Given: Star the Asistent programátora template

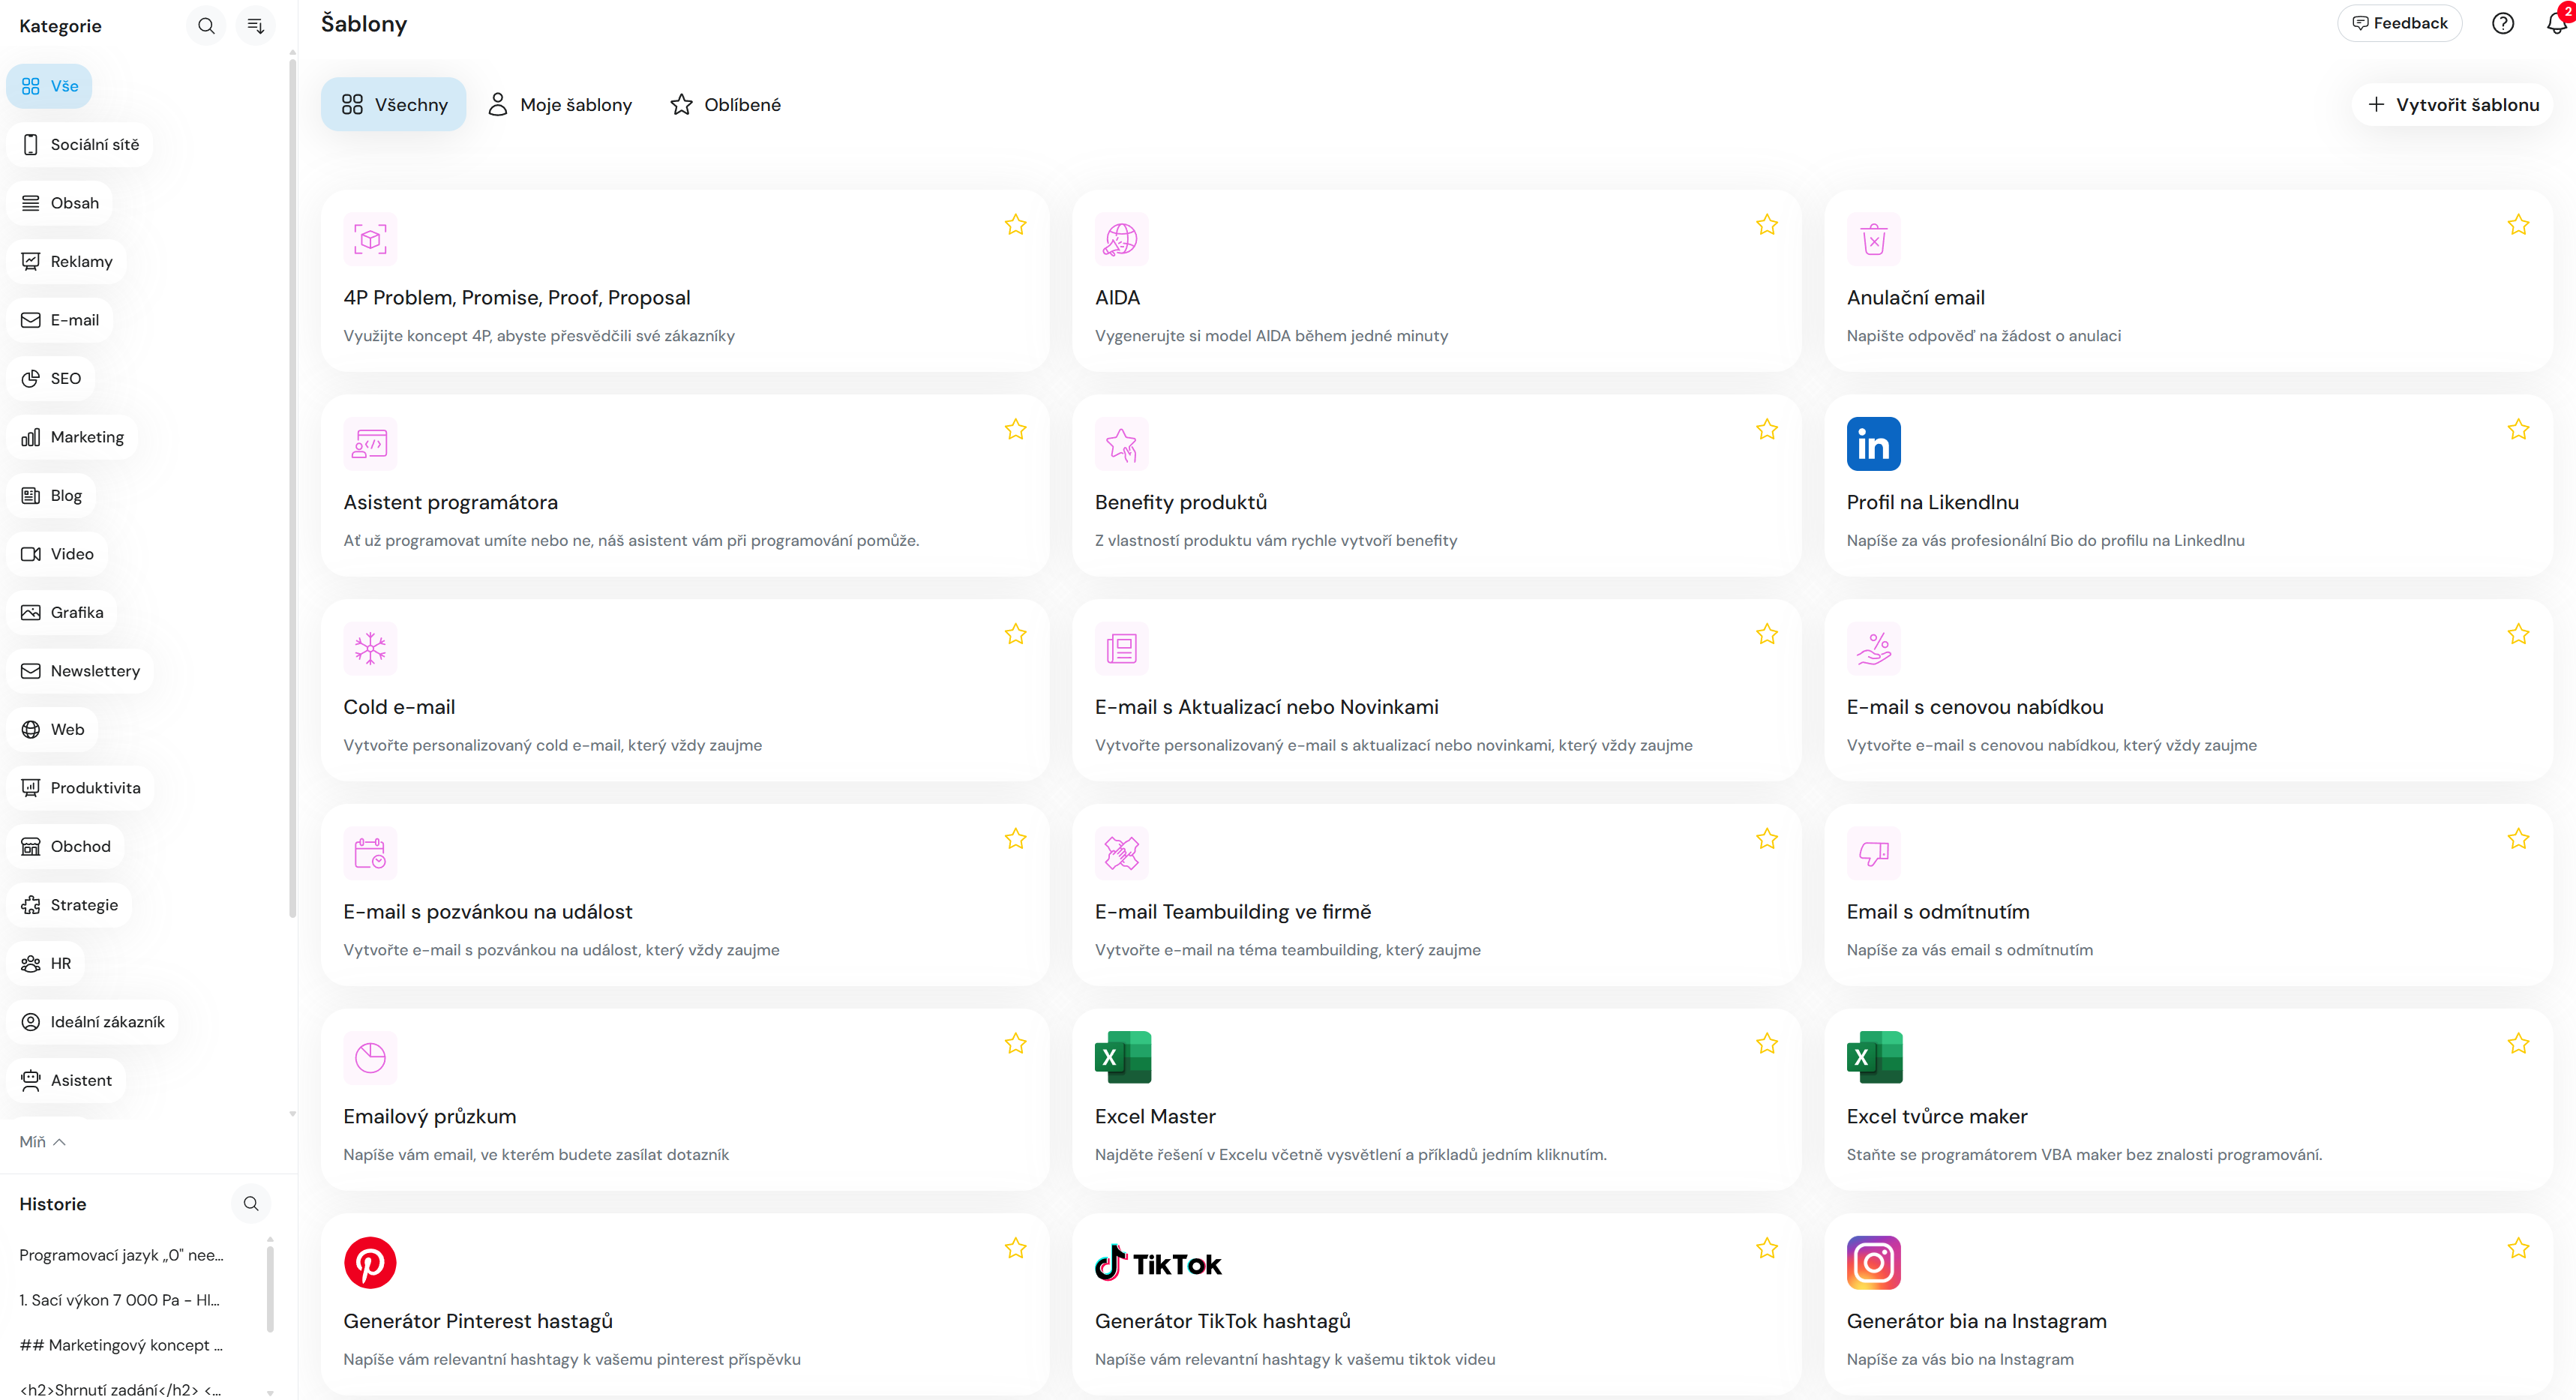Looking at the screenshot, I should click(1015, 430).
